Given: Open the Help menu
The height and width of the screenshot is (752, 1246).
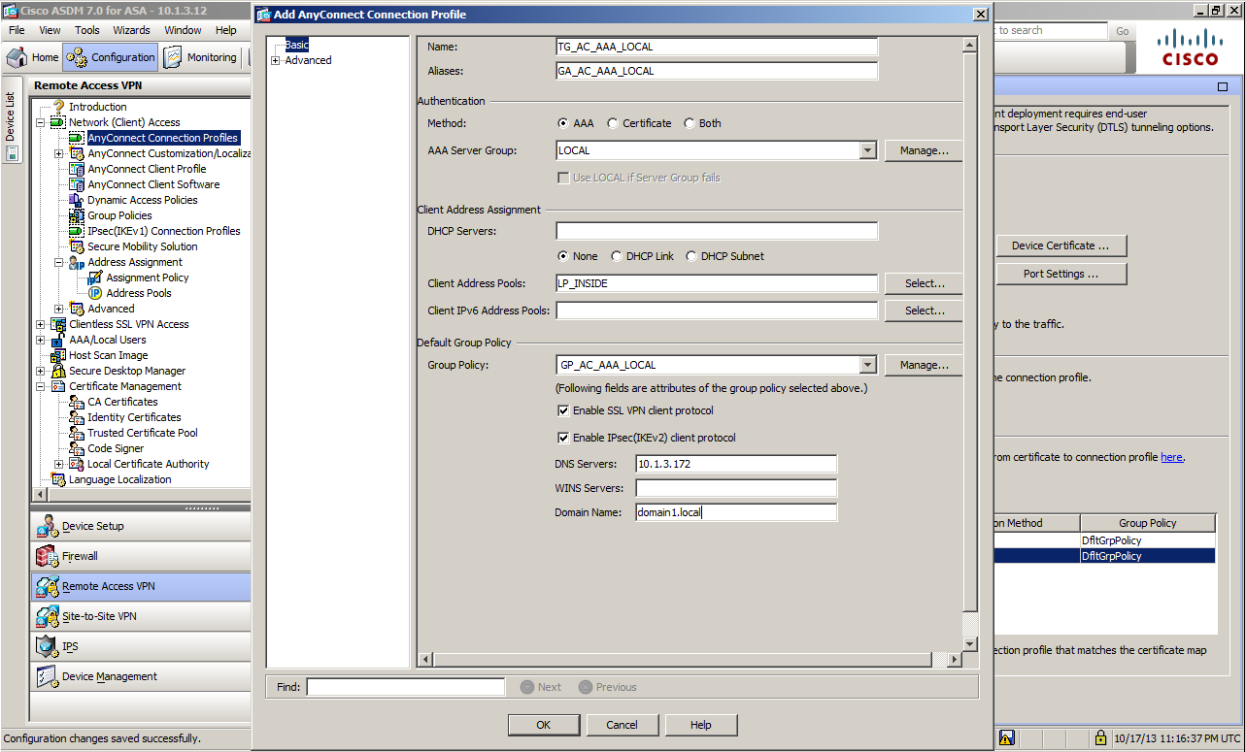Looking at the screenshot, I should [x=226, y=30].
